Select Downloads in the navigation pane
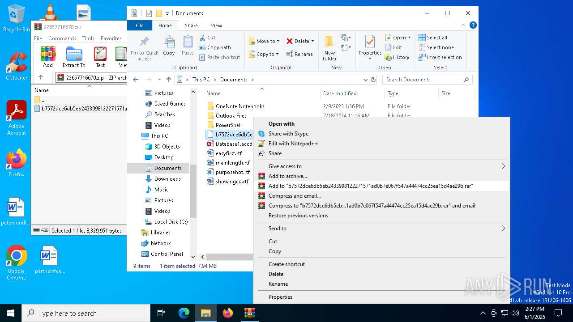573x322 pixels. coord(167,179)
